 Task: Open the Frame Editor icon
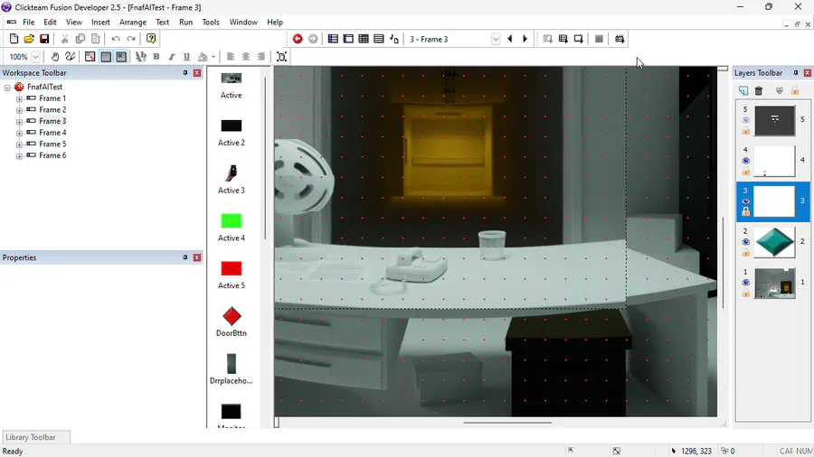point(348,39)
